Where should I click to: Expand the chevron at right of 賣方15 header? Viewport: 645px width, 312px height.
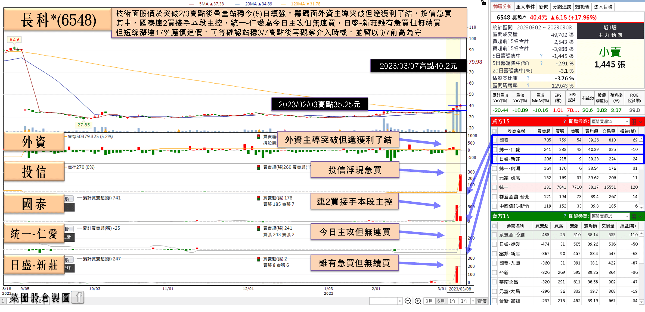(641, 217)
